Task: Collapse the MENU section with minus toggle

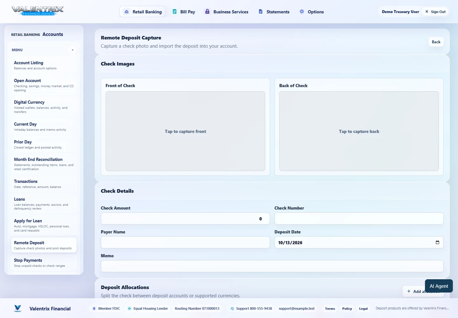Action: click(x=73, y=50)
